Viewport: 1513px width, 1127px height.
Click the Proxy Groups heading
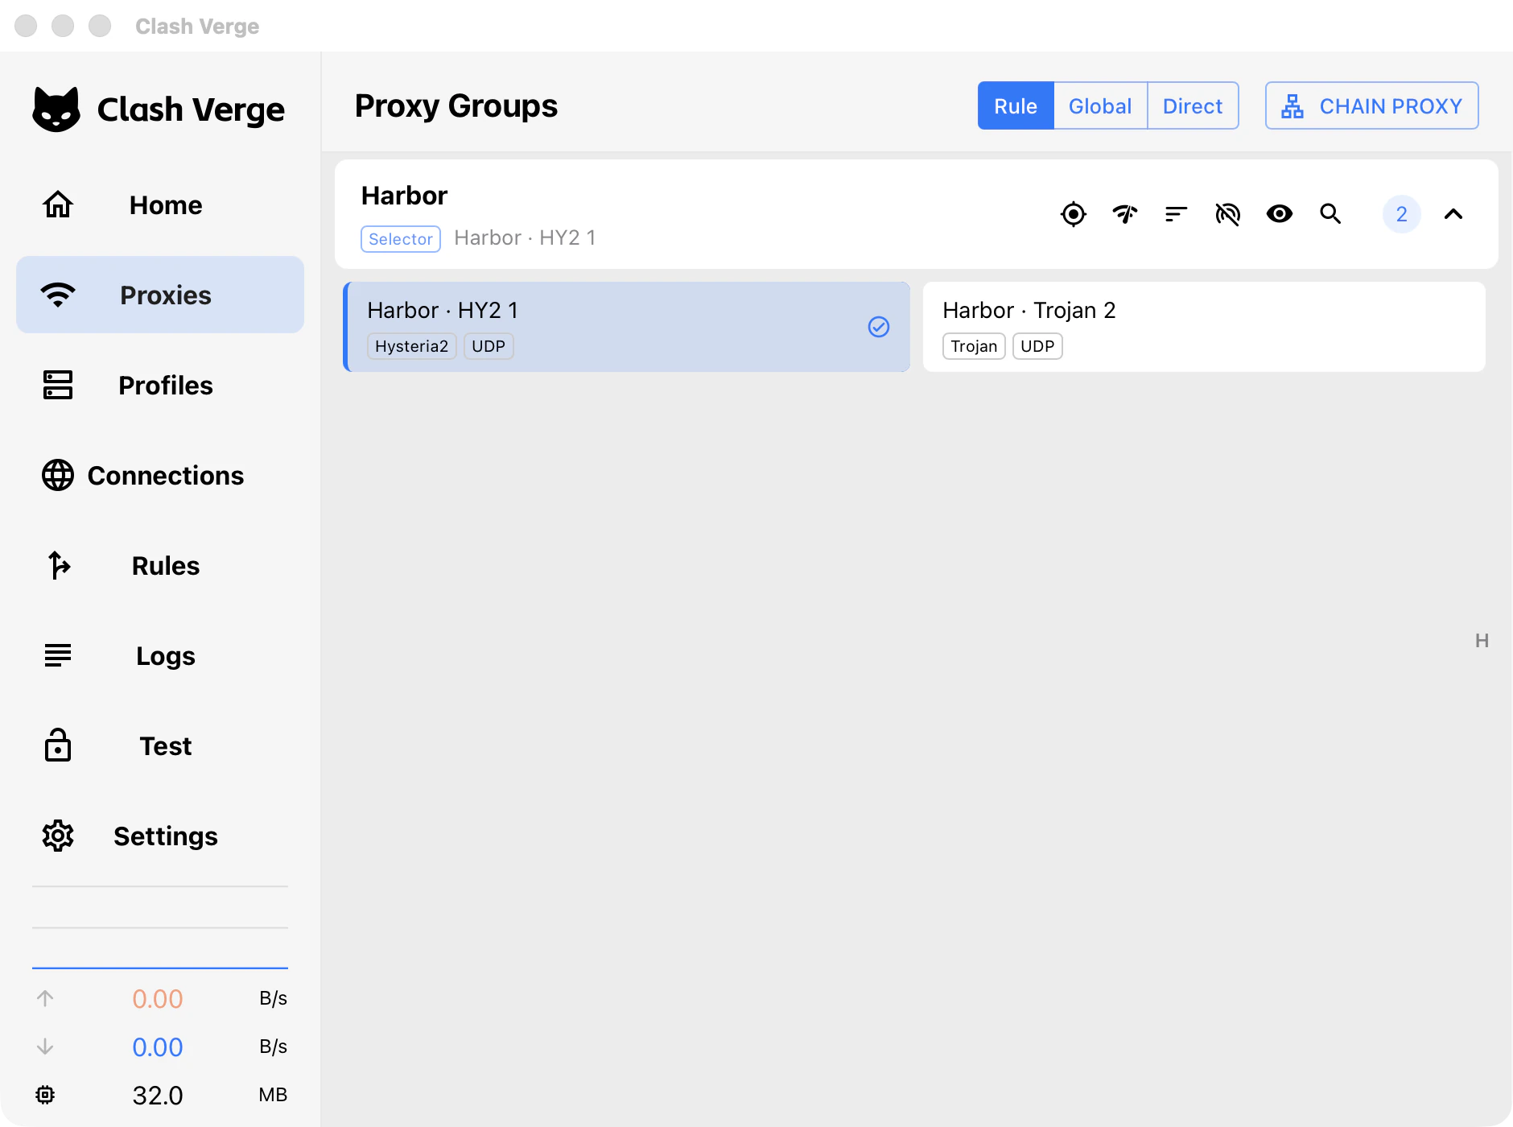pyautogui.click(x=456, y=105)
